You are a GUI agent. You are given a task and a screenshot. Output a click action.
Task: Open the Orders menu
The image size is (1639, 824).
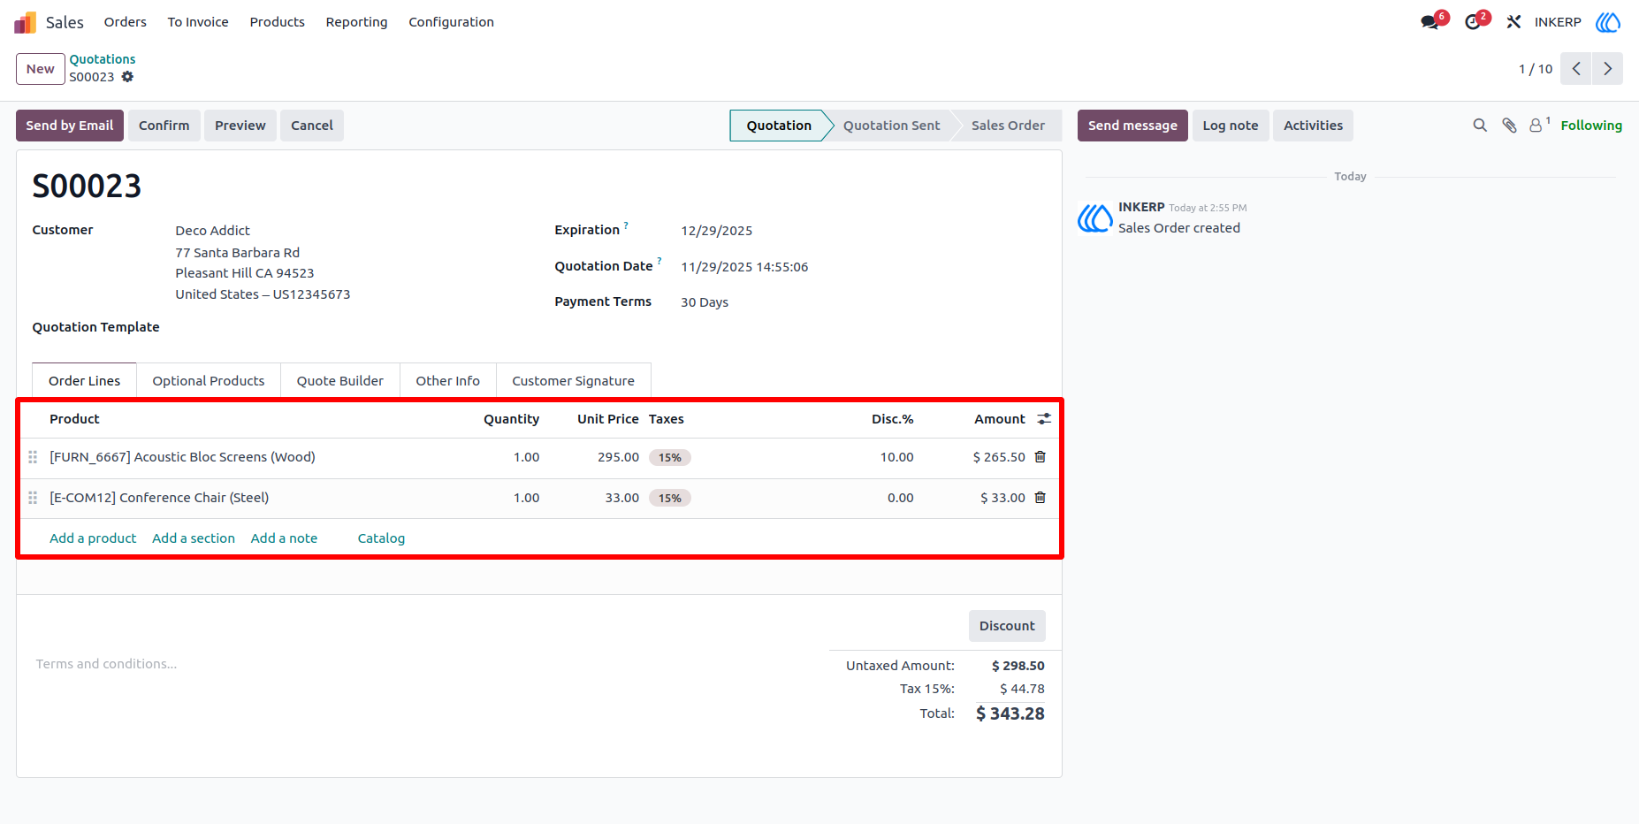coord(126,22)
